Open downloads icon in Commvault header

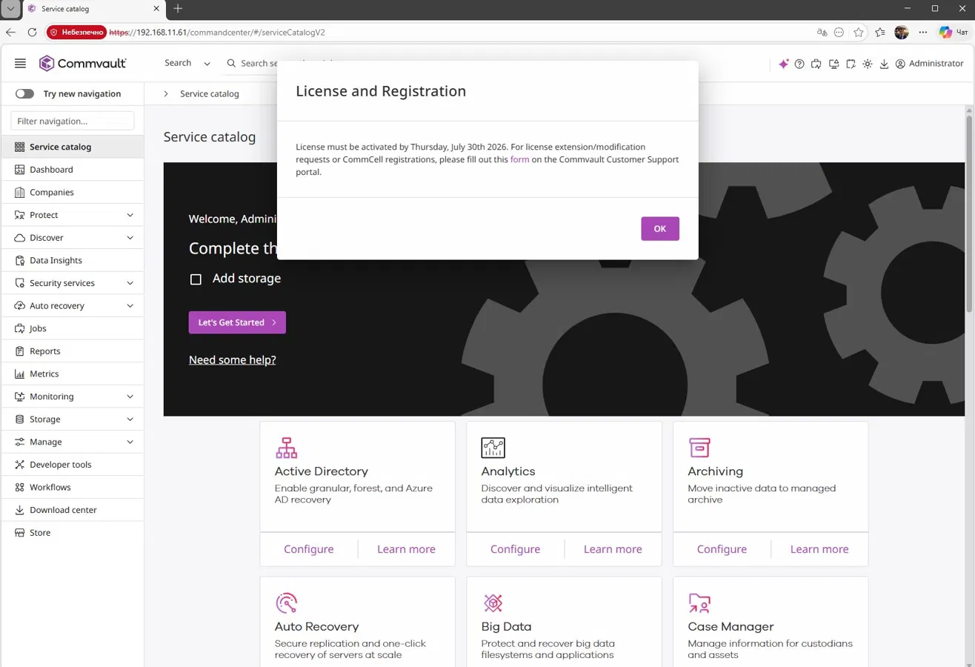[884, 64]
